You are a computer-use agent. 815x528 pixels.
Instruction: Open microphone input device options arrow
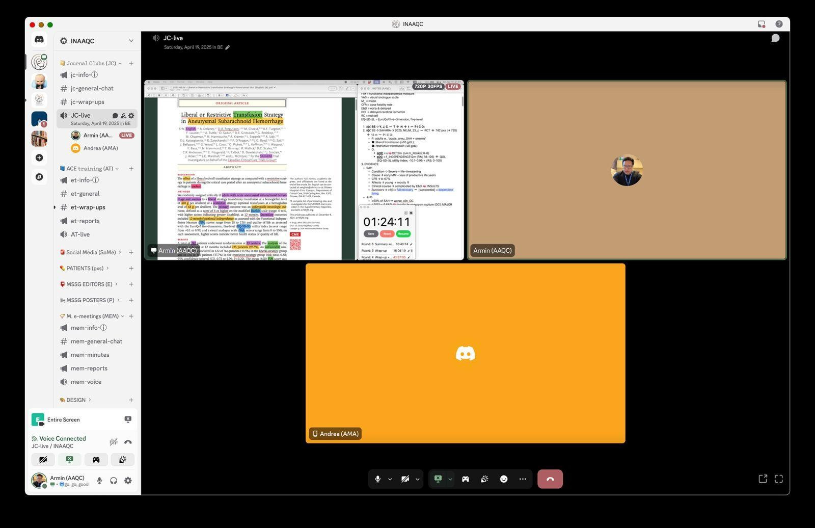coord(390,479)
